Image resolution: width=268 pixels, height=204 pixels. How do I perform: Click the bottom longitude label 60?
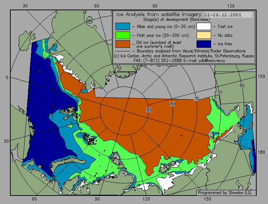pos(34,199)
